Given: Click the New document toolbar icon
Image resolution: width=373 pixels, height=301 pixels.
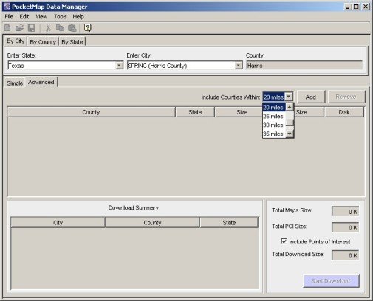Looking at the screenshot, I should [7, 28].
